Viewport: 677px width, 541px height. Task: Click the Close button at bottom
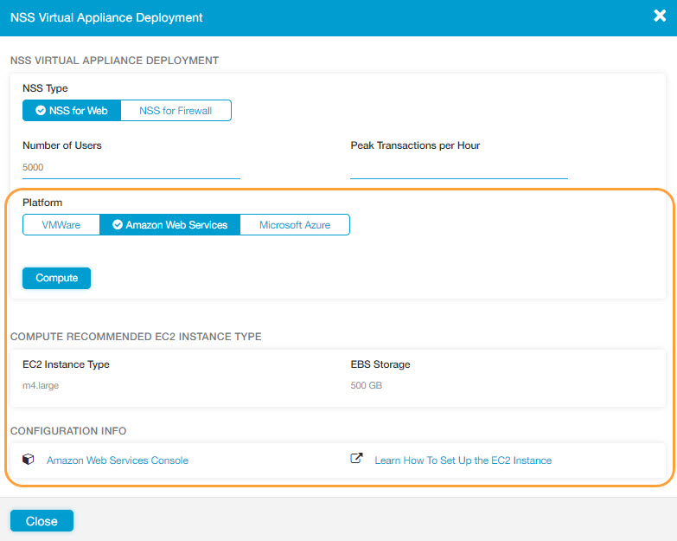42,521
